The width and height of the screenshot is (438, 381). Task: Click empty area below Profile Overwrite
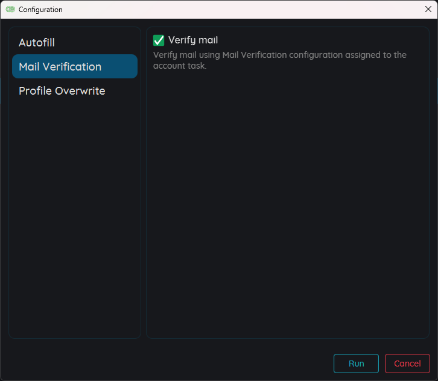click(74, 211)
